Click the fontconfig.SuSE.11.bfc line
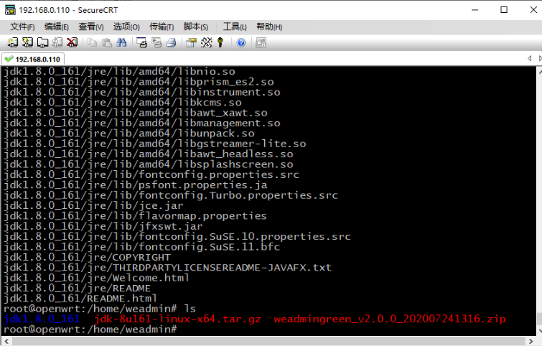542x346 pixels. [141, 247]
